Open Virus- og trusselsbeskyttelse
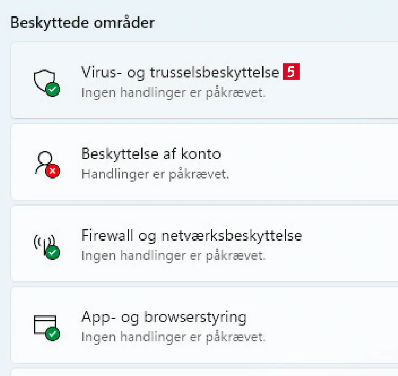 coord(180,72)
